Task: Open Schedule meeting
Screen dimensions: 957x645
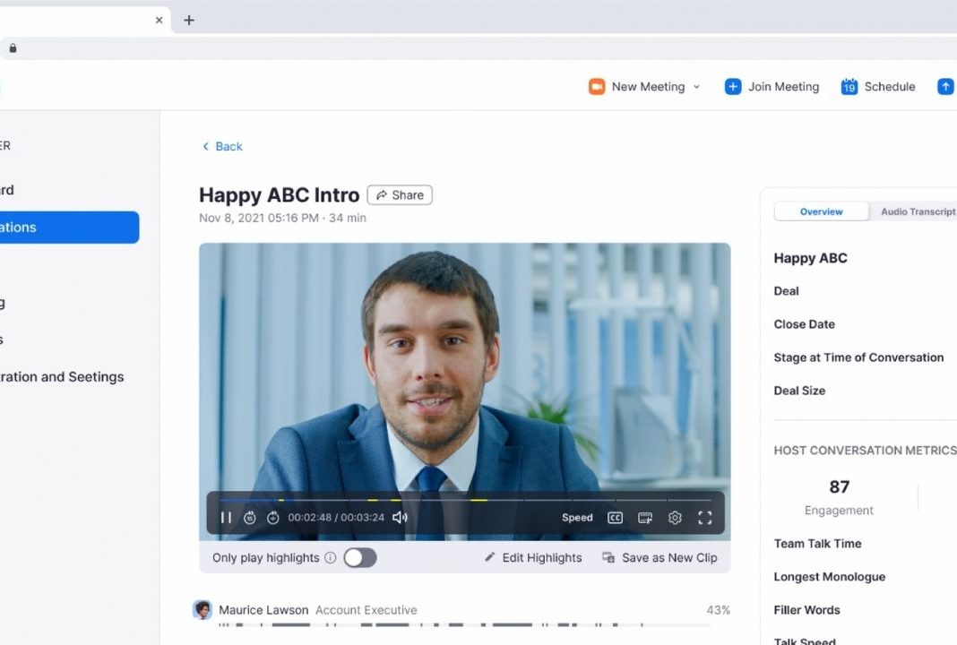Action: [878, 87]
